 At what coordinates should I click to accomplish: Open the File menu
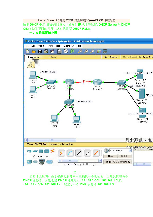click(27, 46)
